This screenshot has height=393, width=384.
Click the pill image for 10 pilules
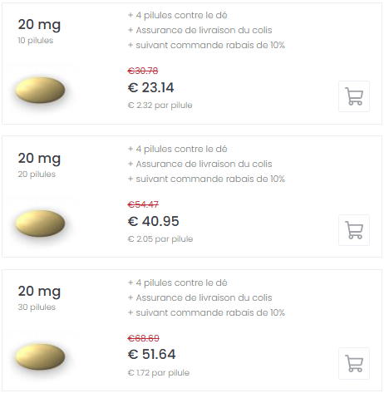pyautogui.click(x=40, y=90)
